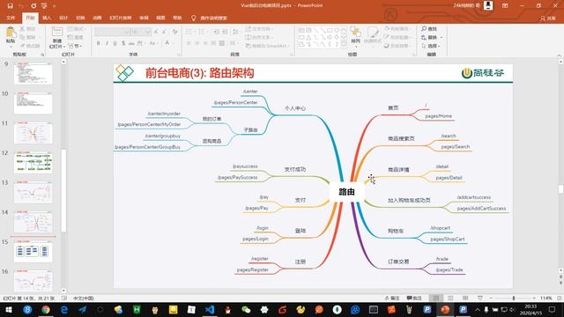564x317 pixels.
Task: Click the Tell Me search (操作说明搜索) box
Action: 209,18
